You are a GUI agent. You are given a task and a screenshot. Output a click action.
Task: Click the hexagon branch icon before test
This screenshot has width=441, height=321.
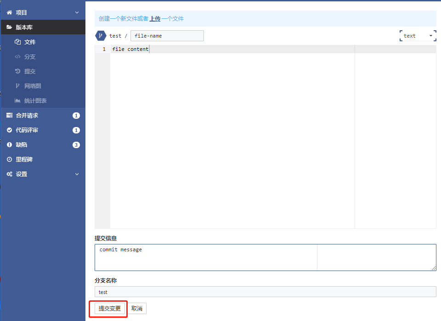(101, 36)
